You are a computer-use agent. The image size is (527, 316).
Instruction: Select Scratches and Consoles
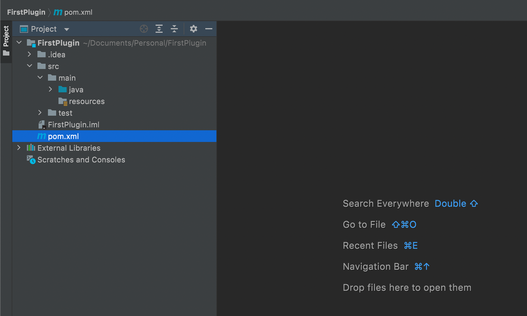point(81,160)
